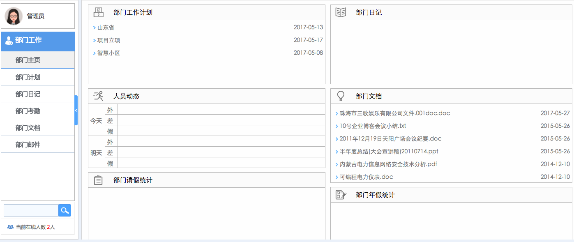Click the magnifier search button
This screenshot has height=242, width=574.
(65, 210)
